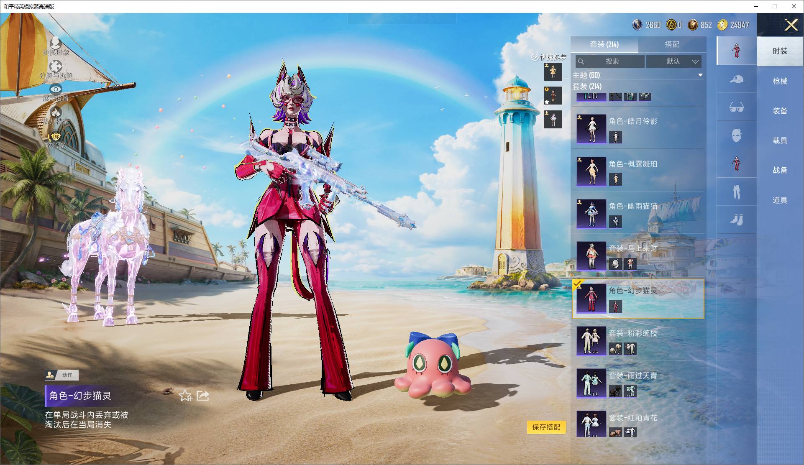Toggle the 动作 action button
The height and width of the screenshot is (465, 804).
click(61, 375)
